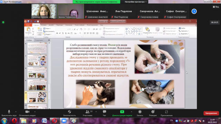
Task: Open the Participants panel
Action: 87,113
